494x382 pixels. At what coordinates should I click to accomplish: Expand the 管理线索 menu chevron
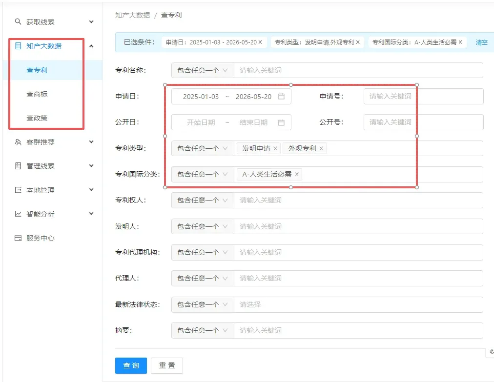[x=91, y=166]
